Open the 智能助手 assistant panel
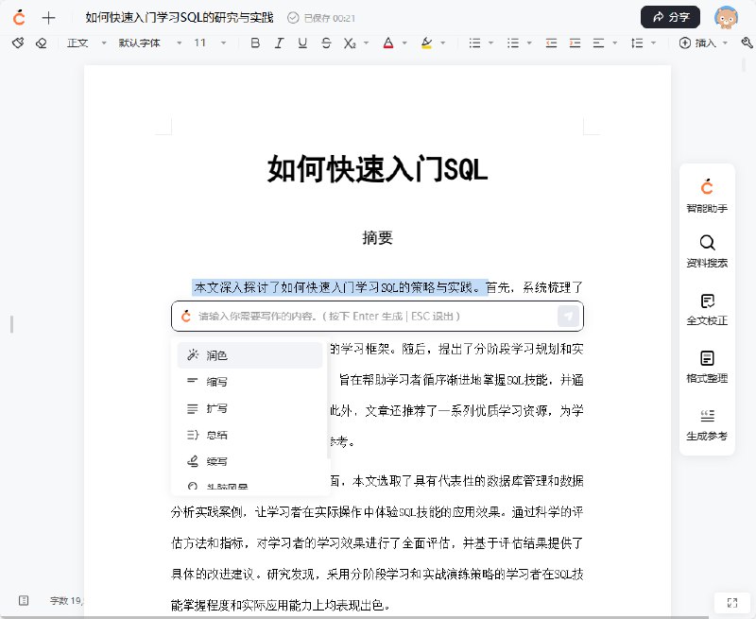Viewport: 756px width, 619px height. click(707, 198)
